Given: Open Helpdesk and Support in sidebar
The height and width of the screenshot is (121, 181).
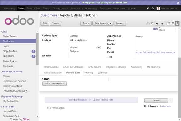Looking at the screenshot, I should pos(14,81).
